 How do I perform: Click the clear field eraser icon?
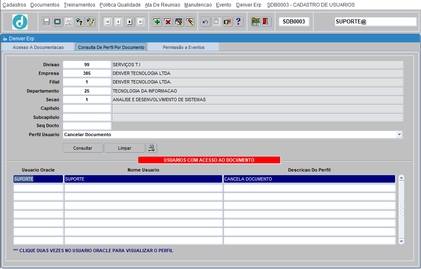coord(190,22)
